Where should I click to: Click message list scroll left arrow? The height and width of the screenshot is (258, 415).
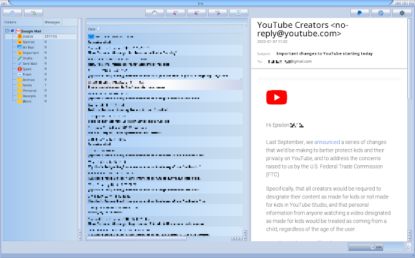point(233,239)
